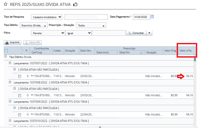Click the 11613... cell in the 22/04/20... row
Image resolution: width=198 pixels, height=128 pixels.
(58, 114)
